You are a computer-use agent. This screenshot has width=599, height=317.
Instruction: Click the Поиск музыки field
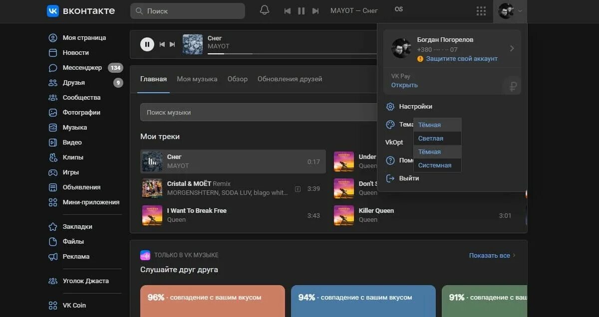pos(259,113)
